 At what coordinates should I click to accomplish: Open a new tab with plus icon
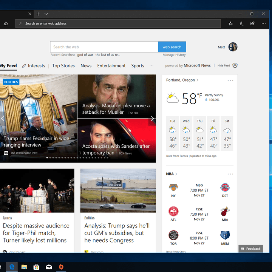click(x=38, y=14)
